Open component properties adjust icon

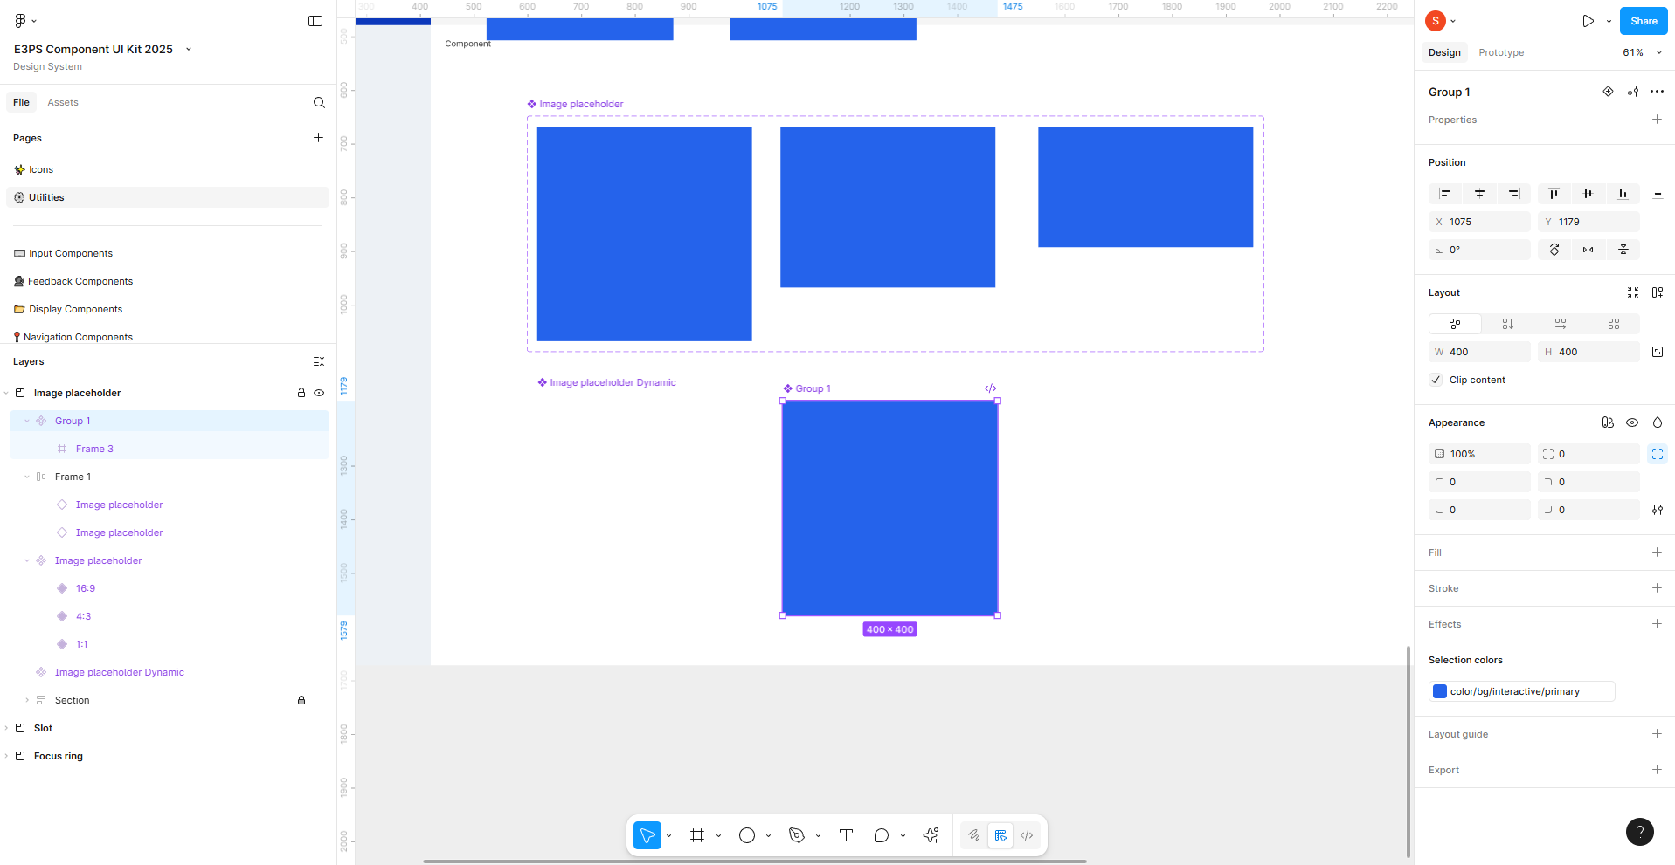click(1633, 92)
